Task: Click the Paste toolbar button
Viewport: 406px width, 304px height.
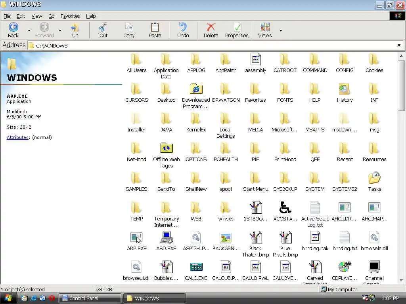Action: point(155,30)
